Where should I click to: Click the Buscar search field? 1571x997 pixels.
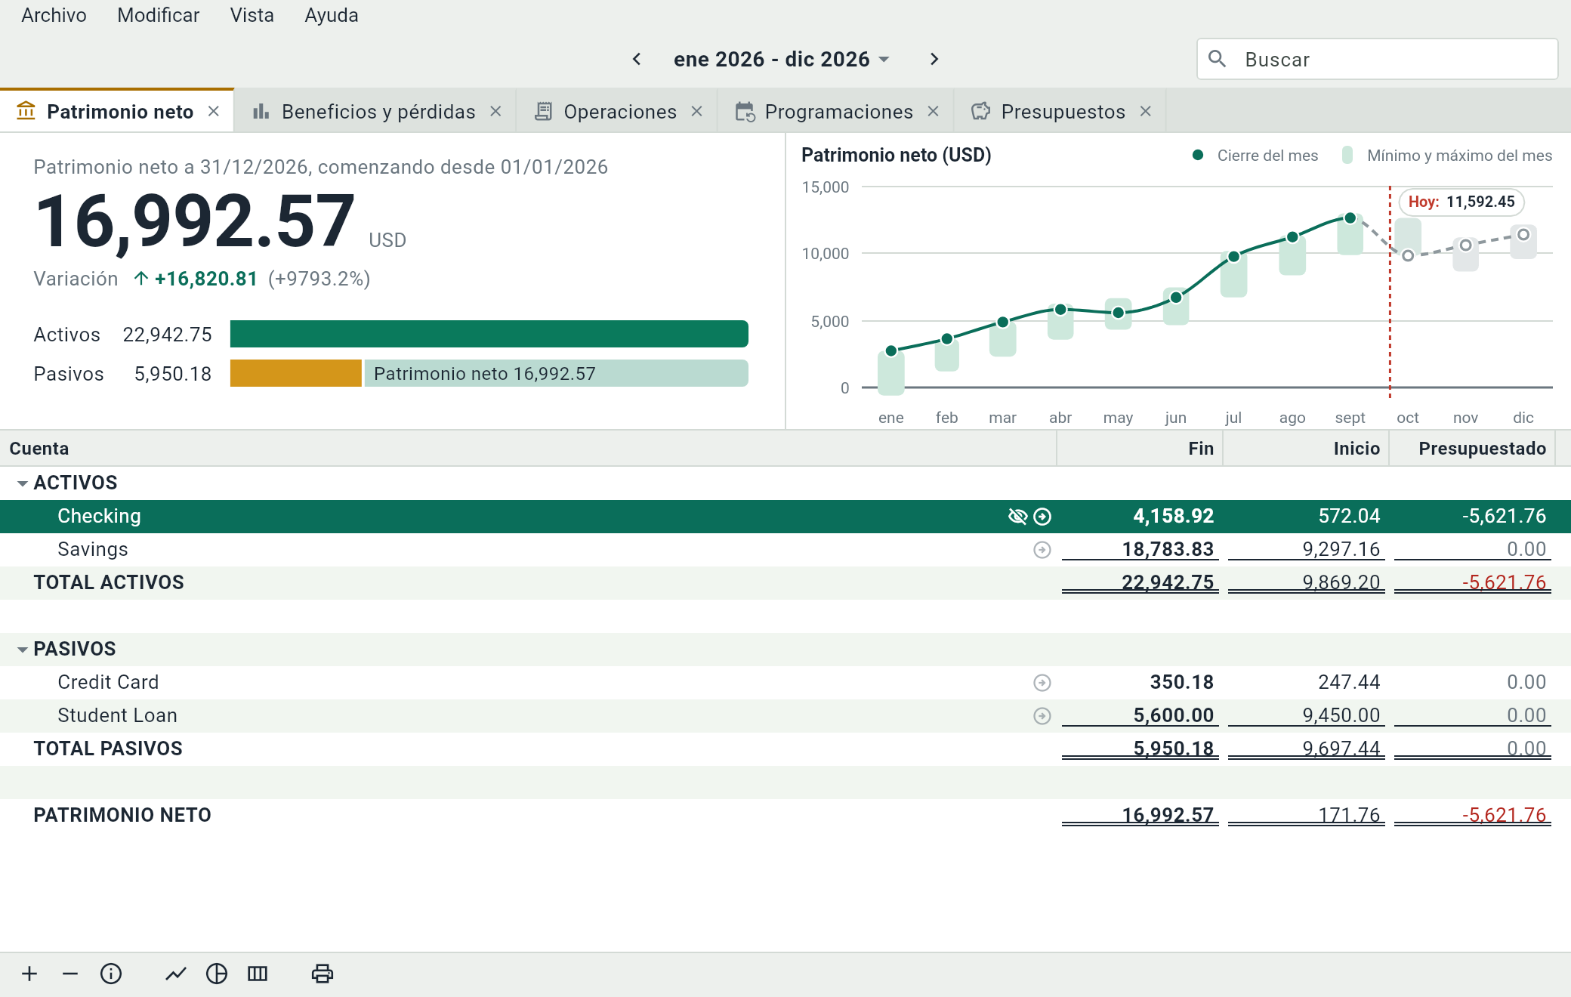coord(1378,59)
